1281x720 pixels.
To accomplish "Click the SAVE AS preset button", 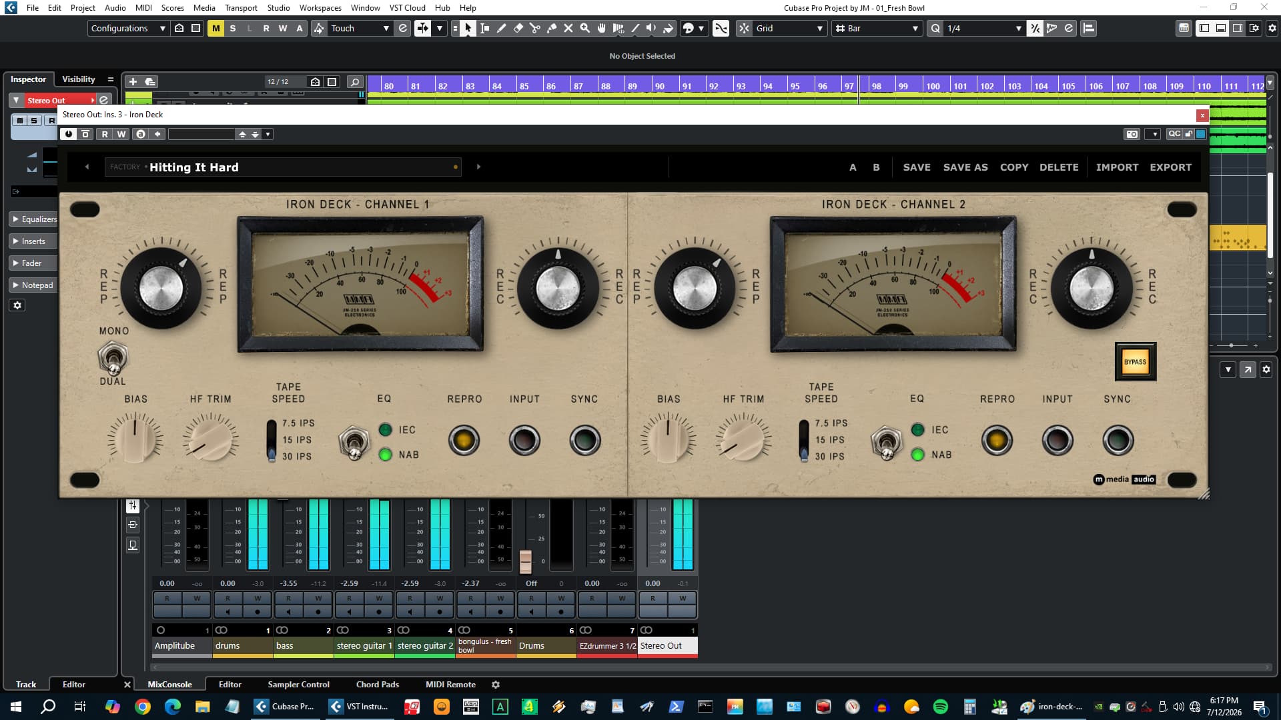I will coord(965,167).
